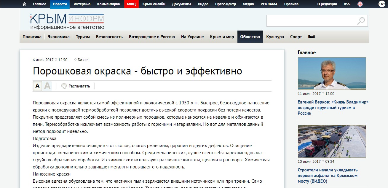Open Пресс-центр page
Screen dimensions: 388x188
point(226,4)
